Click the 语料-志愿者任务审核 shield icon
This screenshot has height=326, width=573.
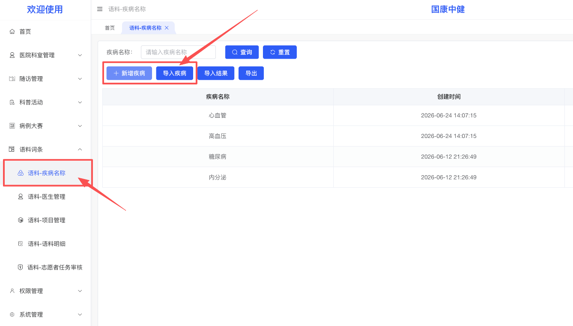click(x=20, y=267)
